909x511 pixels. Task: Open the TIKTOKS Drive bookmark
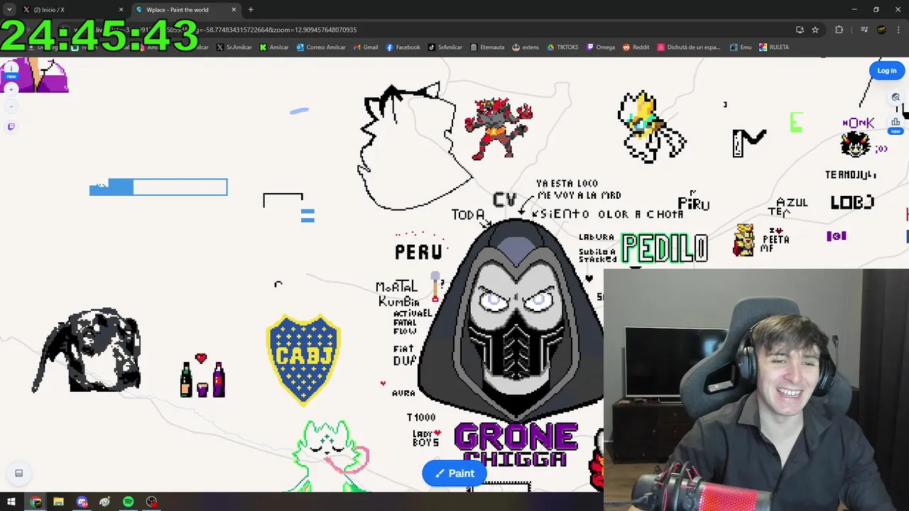562,48
